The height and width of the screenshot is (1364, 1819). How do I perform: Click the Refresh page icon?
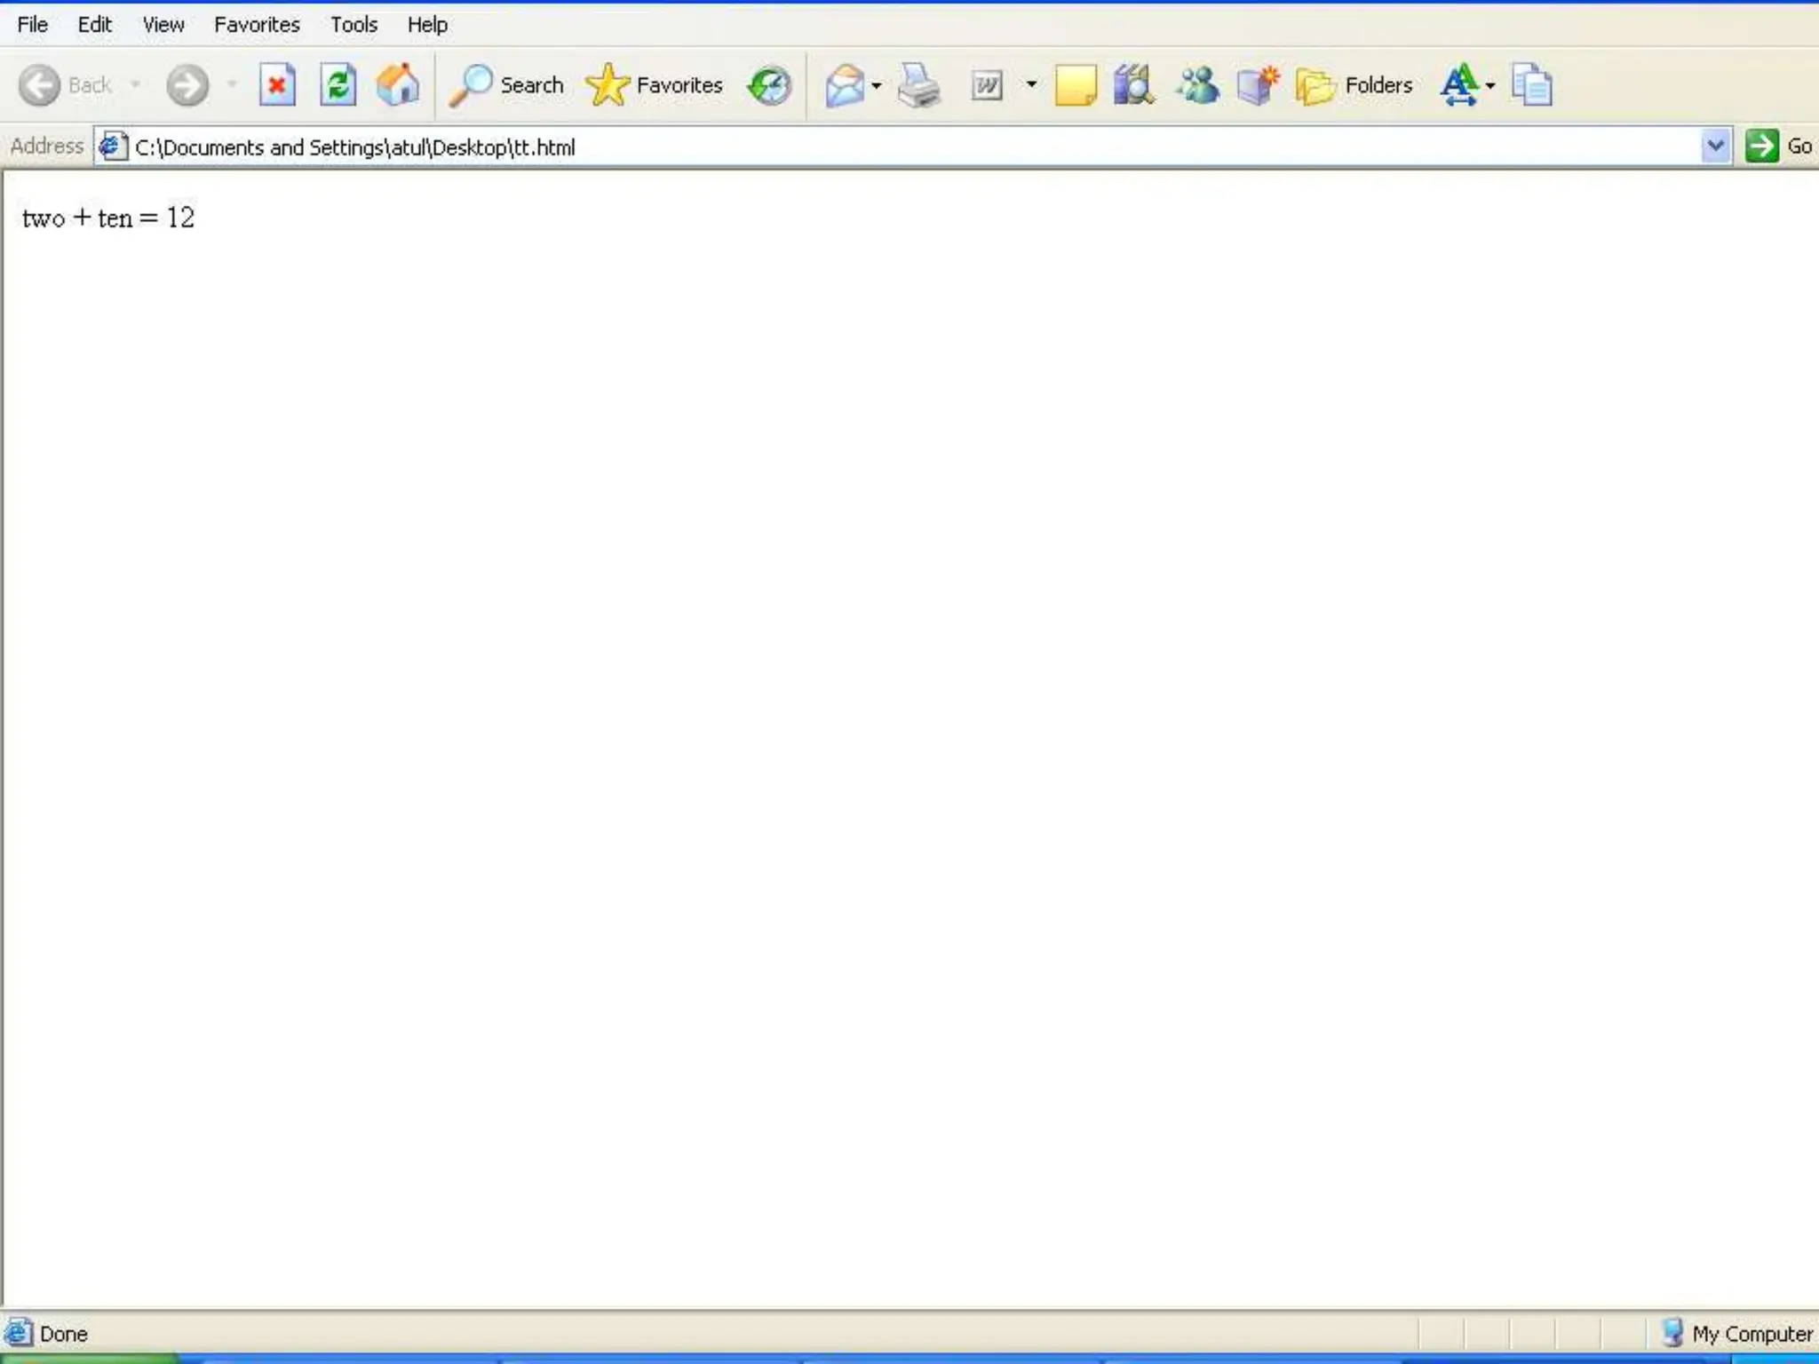pyautogui.click(x=338, y=86)
